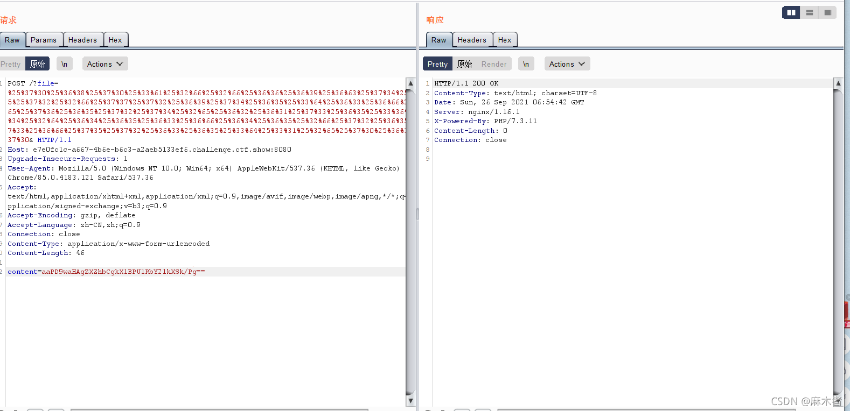
Task: Switch request view to 原始
Action: tap(38, 64)
